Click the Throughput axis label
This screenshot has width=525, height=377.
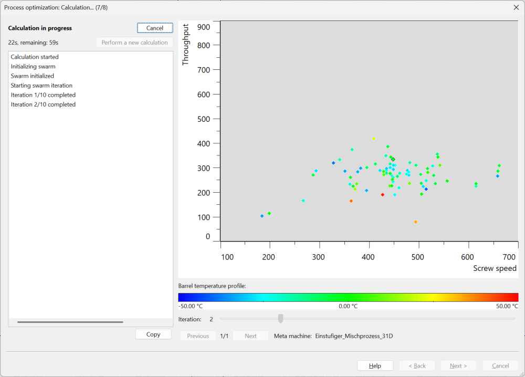(x=185, y=45)
